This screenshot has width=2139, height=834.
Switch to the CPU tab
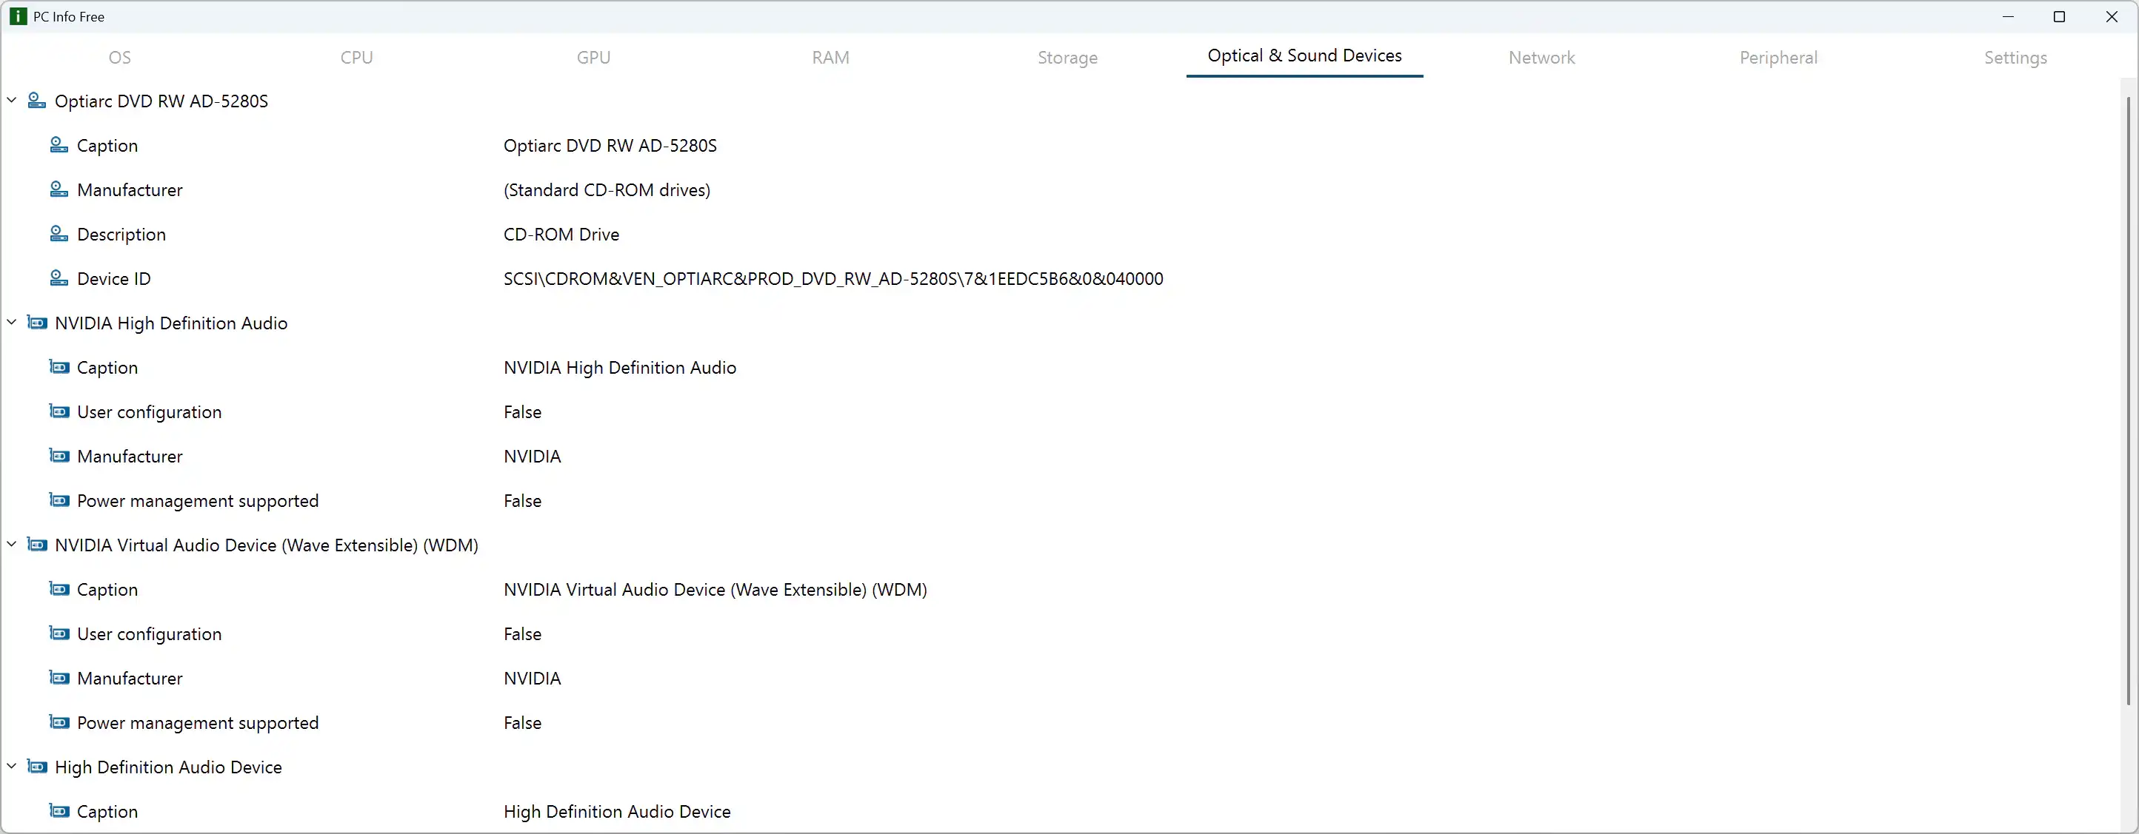(356, 58)
